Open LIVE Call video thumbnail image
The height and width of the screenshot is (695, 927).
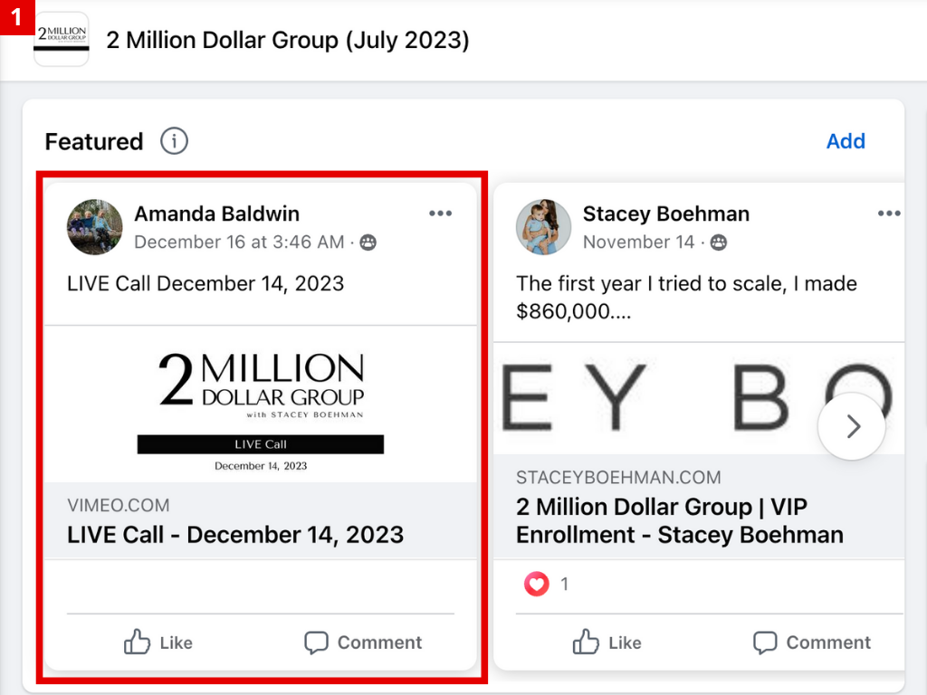(261, 405)
